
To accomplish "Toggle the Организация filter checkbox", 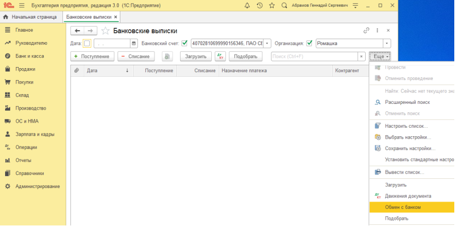I will click(309, 43).
